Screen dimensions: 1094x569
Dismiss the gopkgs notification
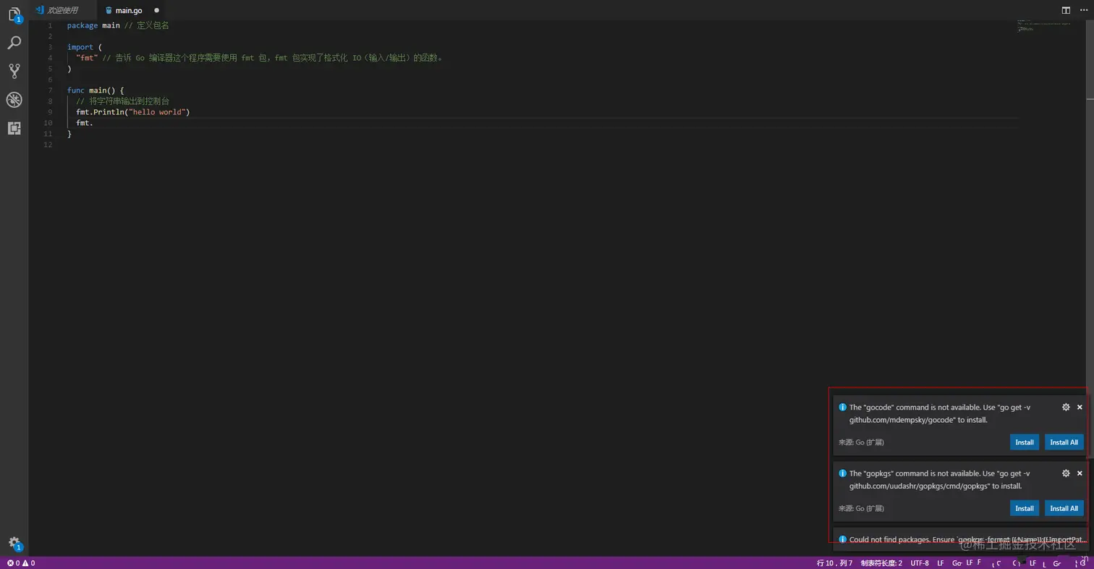pyautogui.click(x=1080, y=473)
